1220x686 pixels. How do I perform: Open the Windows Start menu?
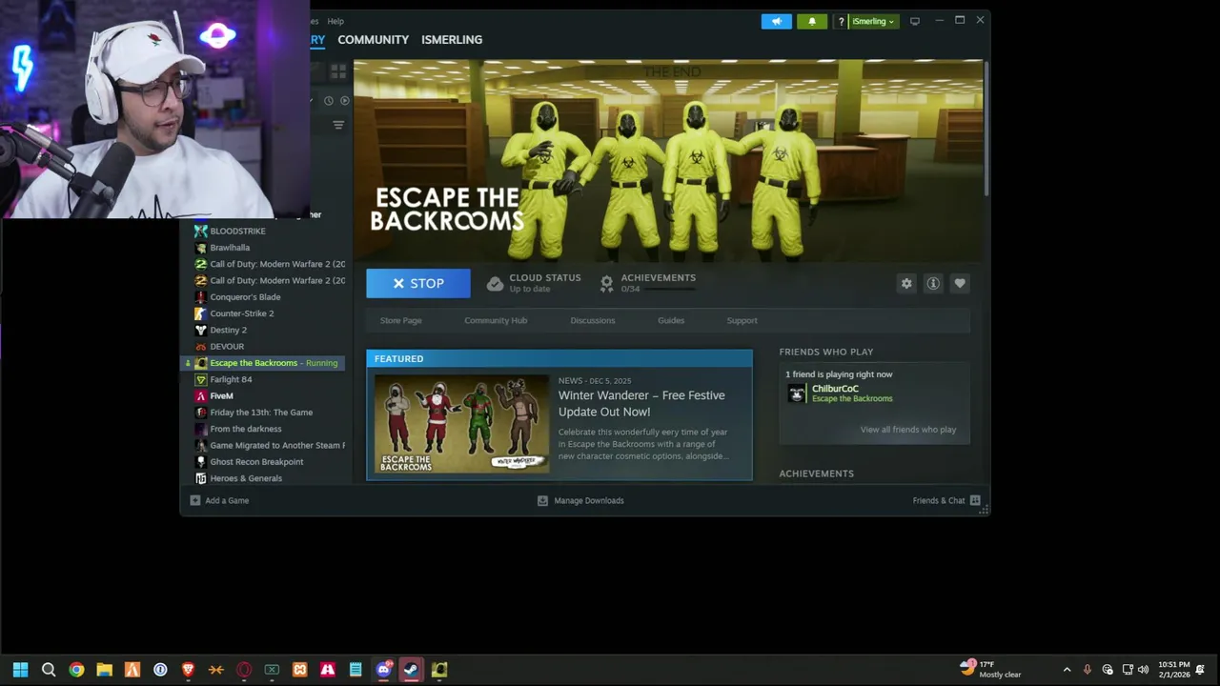20,670
